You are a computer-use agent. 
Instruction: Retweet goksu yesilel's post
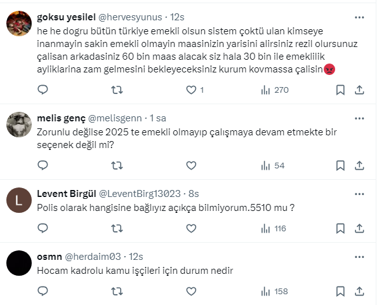tap(117, 90)
